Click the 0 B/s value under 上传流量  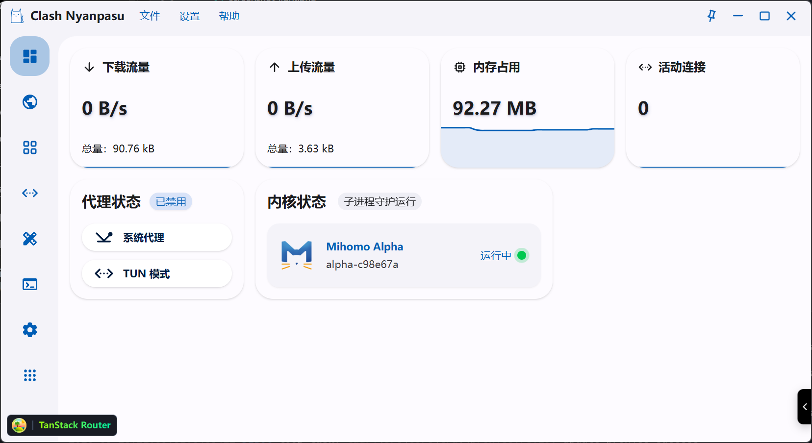(x=290, y=108)
